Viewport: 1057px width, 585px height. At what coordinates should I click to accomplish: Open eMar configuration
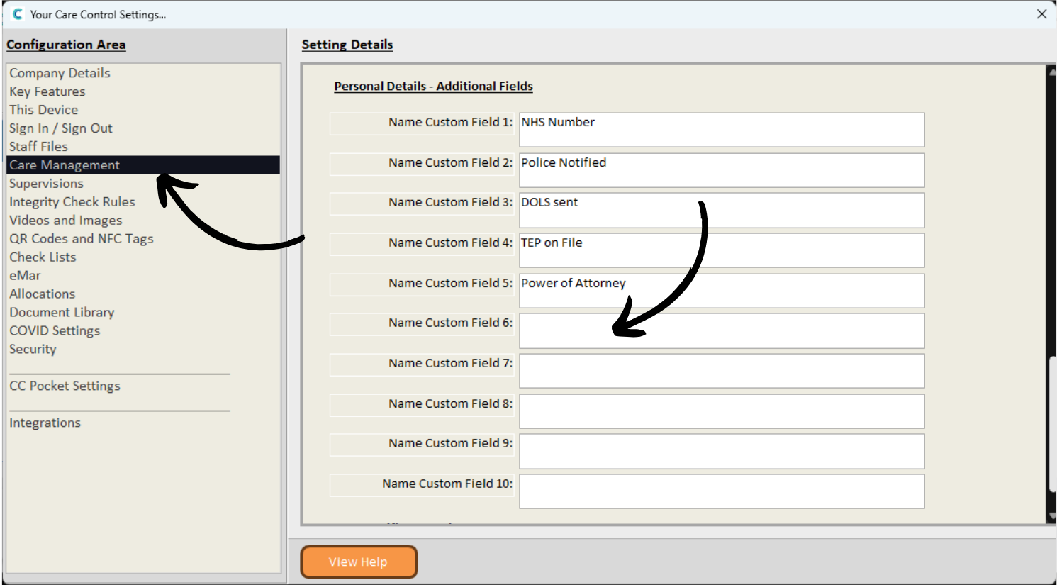click(25, 276)
